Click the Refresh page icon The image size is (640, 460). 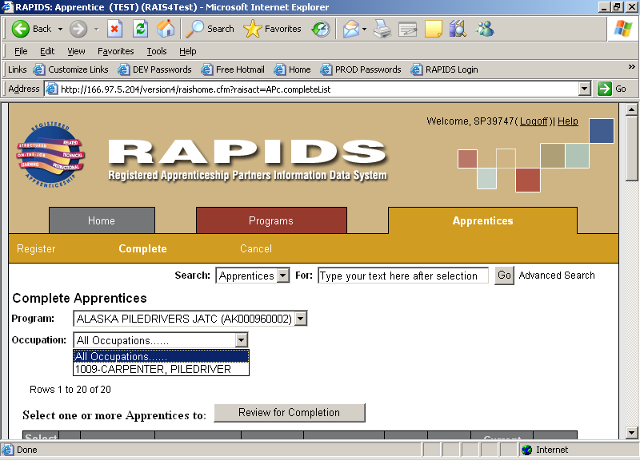pyautogui.click(x=140, y=29)
